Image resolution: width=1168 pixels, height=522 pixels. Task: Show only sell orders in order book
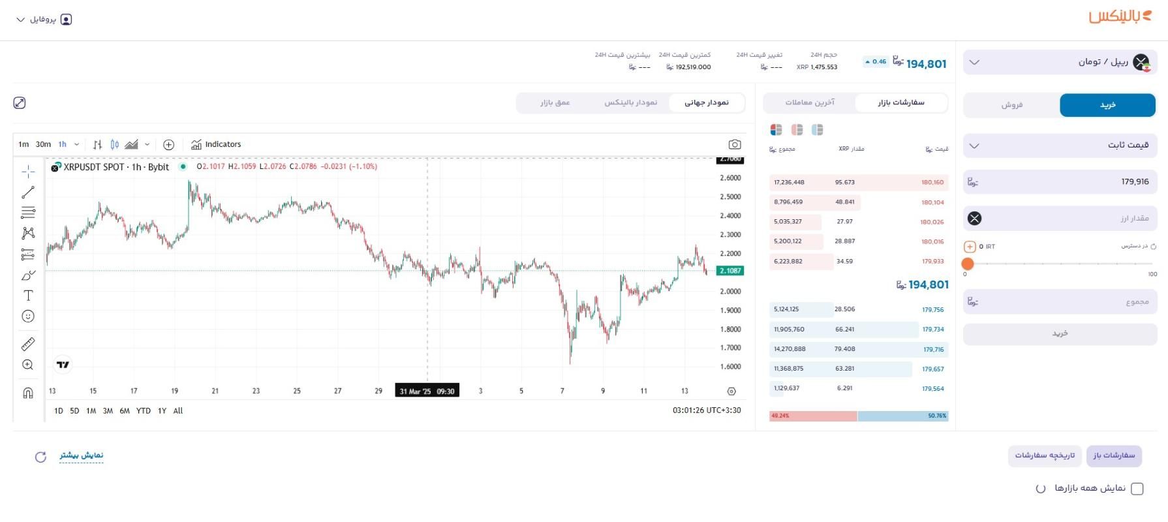pyautogui.click(x=797, y=130)
